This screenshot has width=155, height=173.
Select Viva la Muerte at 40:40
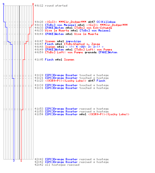pos(86,34)
